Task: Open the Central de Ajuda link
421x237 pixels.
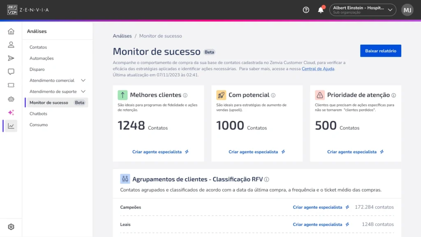Action: [318, 69]
